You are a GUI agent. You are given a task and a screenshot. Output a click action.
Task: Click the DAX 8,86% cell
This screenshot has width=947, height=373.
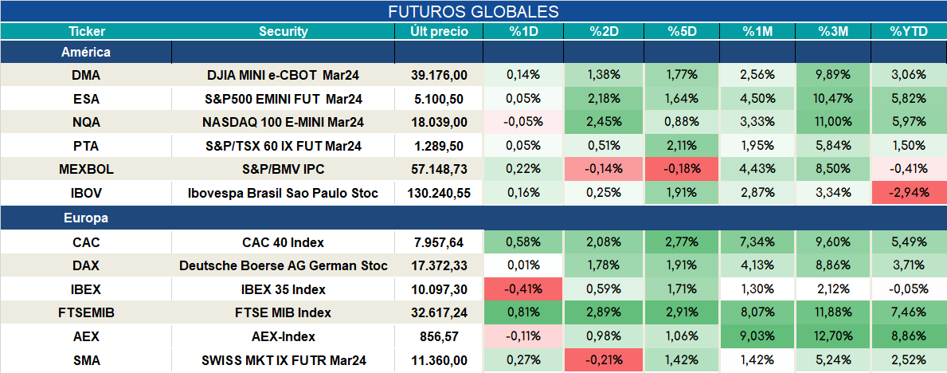coord(833,266)
